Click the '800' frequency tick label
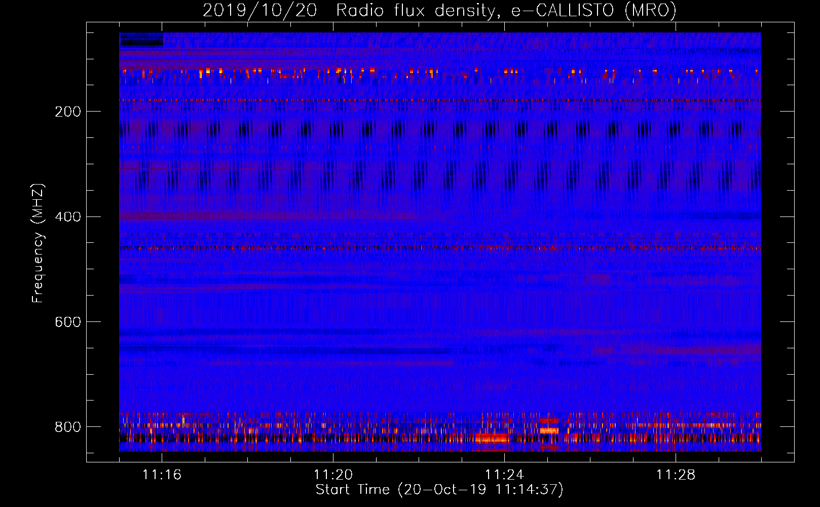This screenshot has width=820, height=507. point(68,427)
